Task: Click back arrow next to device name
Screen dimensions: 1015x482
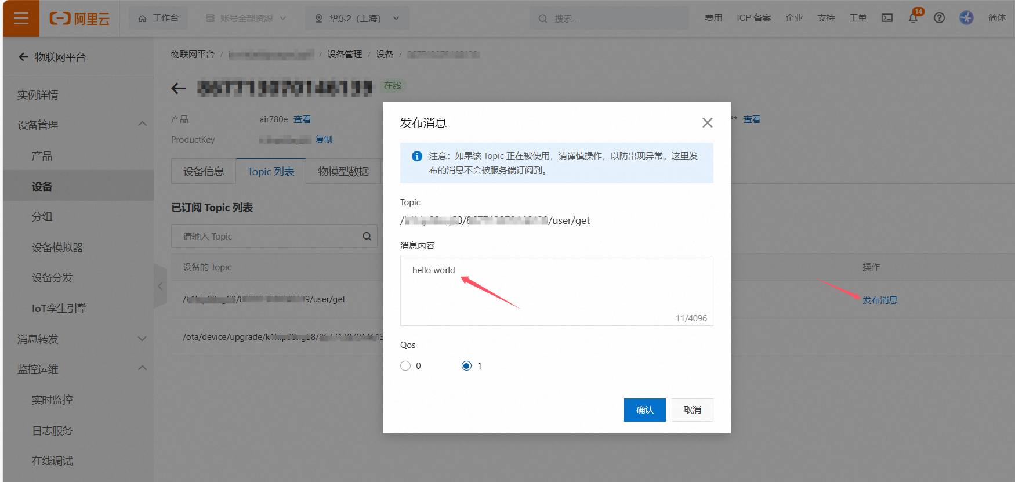Action: click(179, 88)
